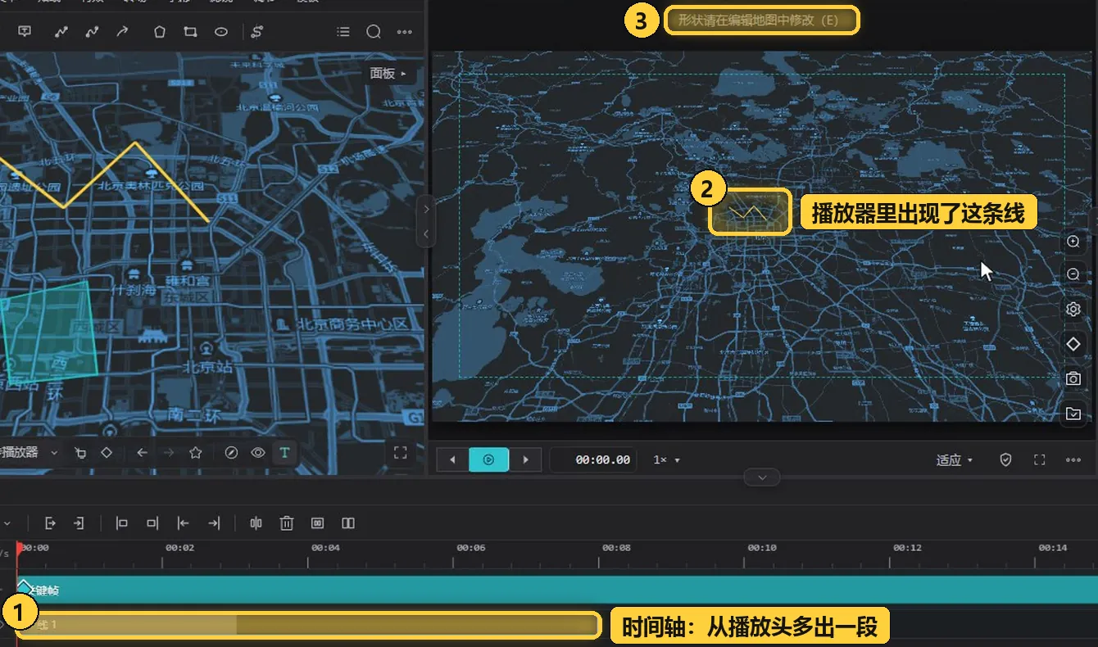Open preview settings gear icon
Viewport: 1098px width, 647px height.
click(1073, 310)
